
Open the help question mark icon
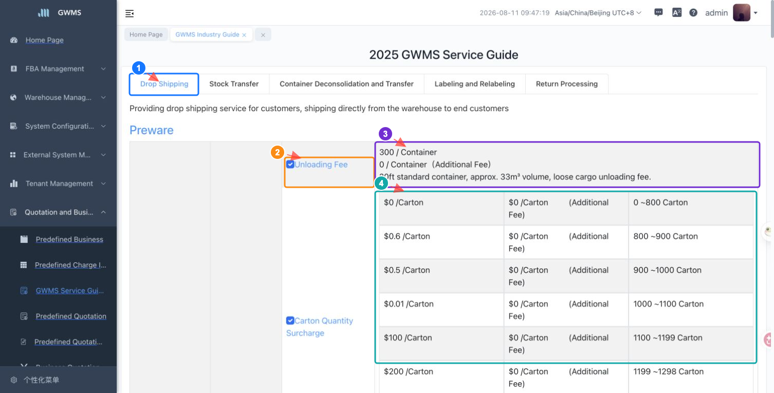pyautogui.click(x=693, y=13)
